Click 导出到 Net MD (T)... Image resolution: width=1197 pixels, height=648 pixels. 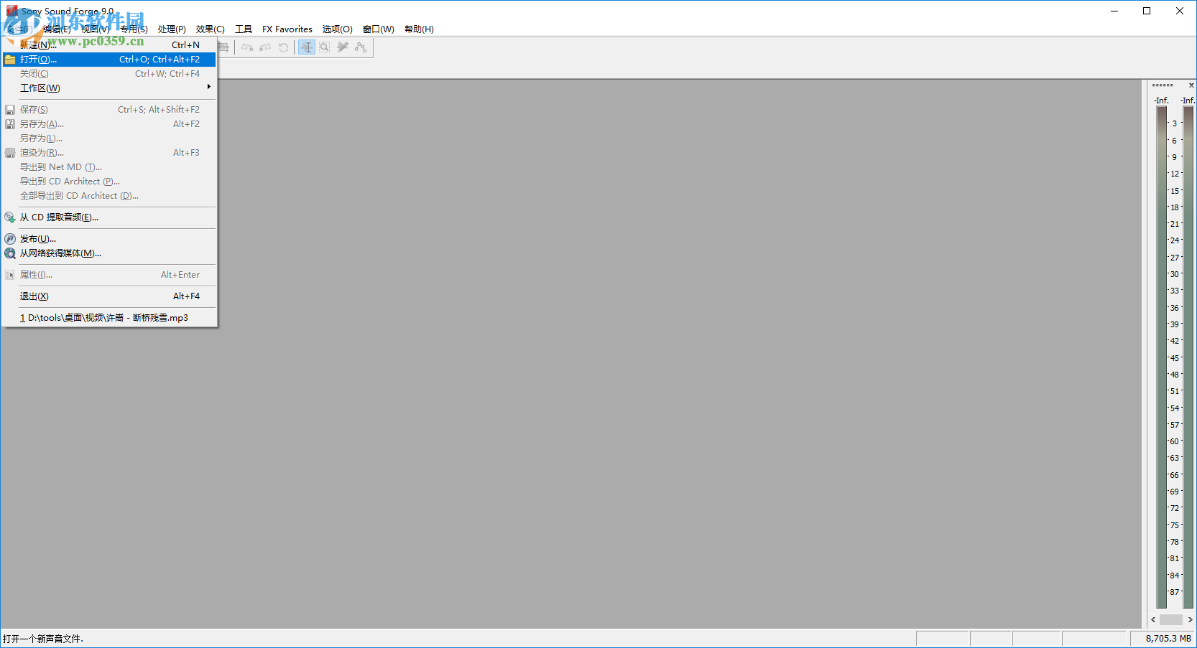click(109, 167)
